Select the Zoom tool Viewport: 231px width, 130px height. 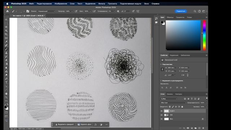pyautogui.click(x=6, y=97)
